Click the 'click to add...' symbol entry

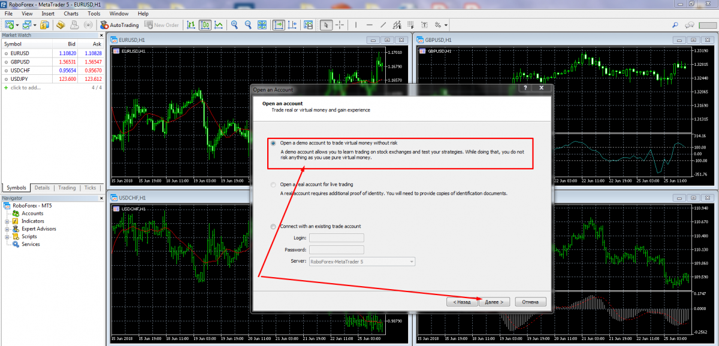coord(25,87)
